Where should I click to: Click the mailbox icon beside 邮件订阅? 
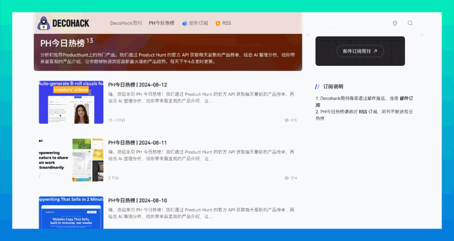click(x=184, y=23)
